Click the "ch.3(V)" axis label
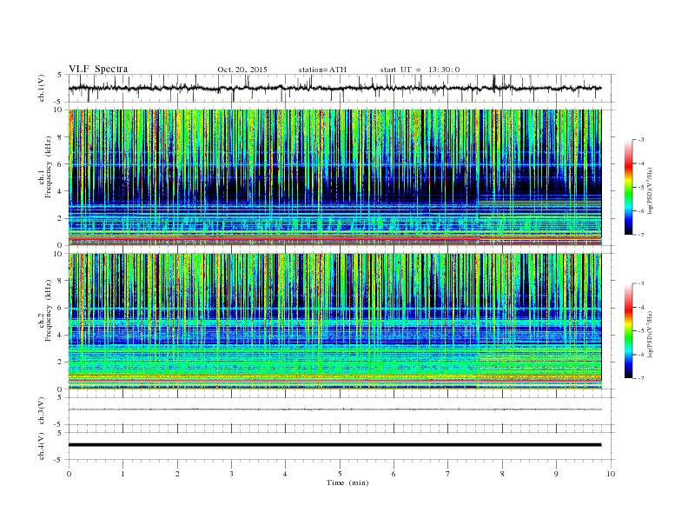 click(x=42, y=411)
